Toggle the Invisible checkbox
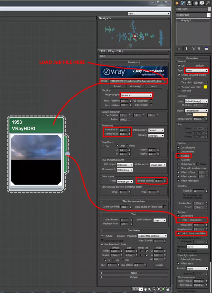This screenshot has width=212, height=293. 179,156
